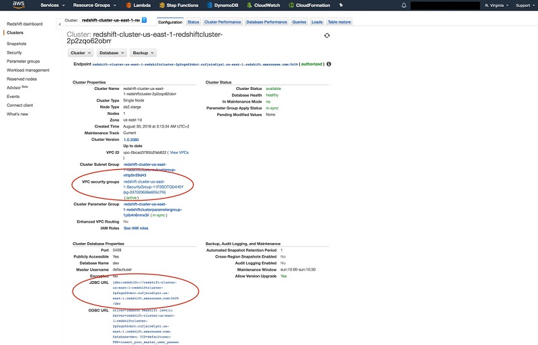This screenshot has height=345, width=538.
Task: Expand the Cluster actions dropdown
Action: pyautogui.click(x=81, y=53)
